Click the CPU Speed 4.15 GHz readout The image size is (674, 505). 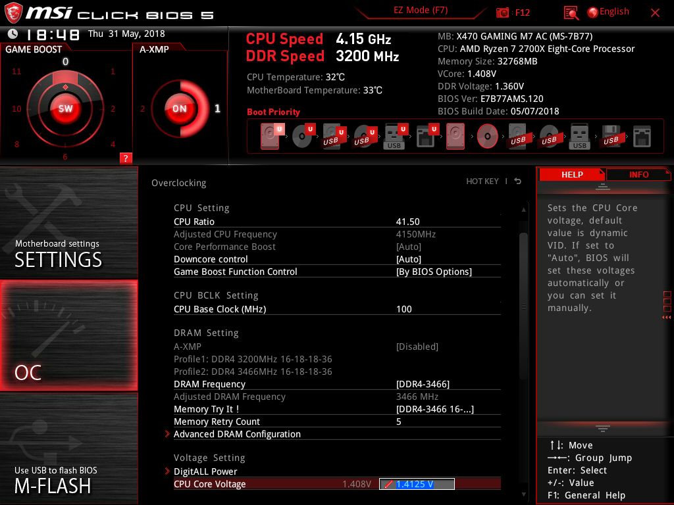[319, 39]
